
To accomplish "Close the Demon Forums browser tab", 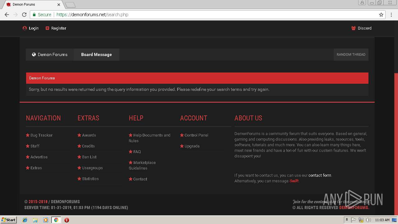I will (59, 5).
